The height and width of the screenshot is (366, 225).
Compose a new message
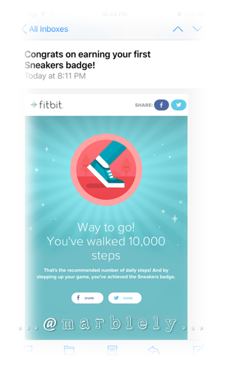(x=198, y=350)
